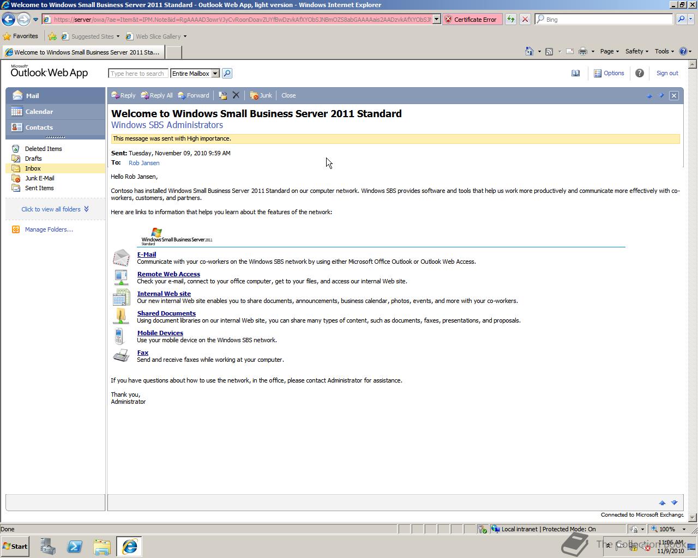Open the Safety menu

click(636, 51)
